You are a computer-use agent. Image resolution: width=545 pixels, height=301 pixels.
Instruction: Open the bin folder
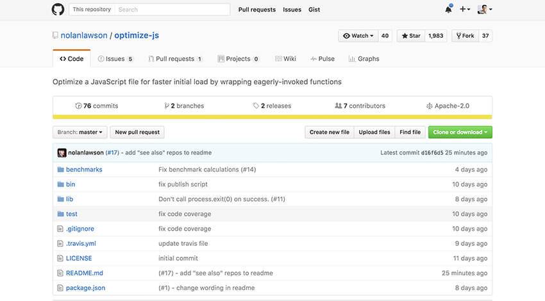point(71,184)
